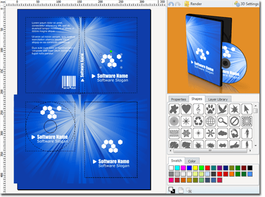Choose the maroon swatch
The height and width of the screenshot is (197, 265).
[x=244, y=168]
